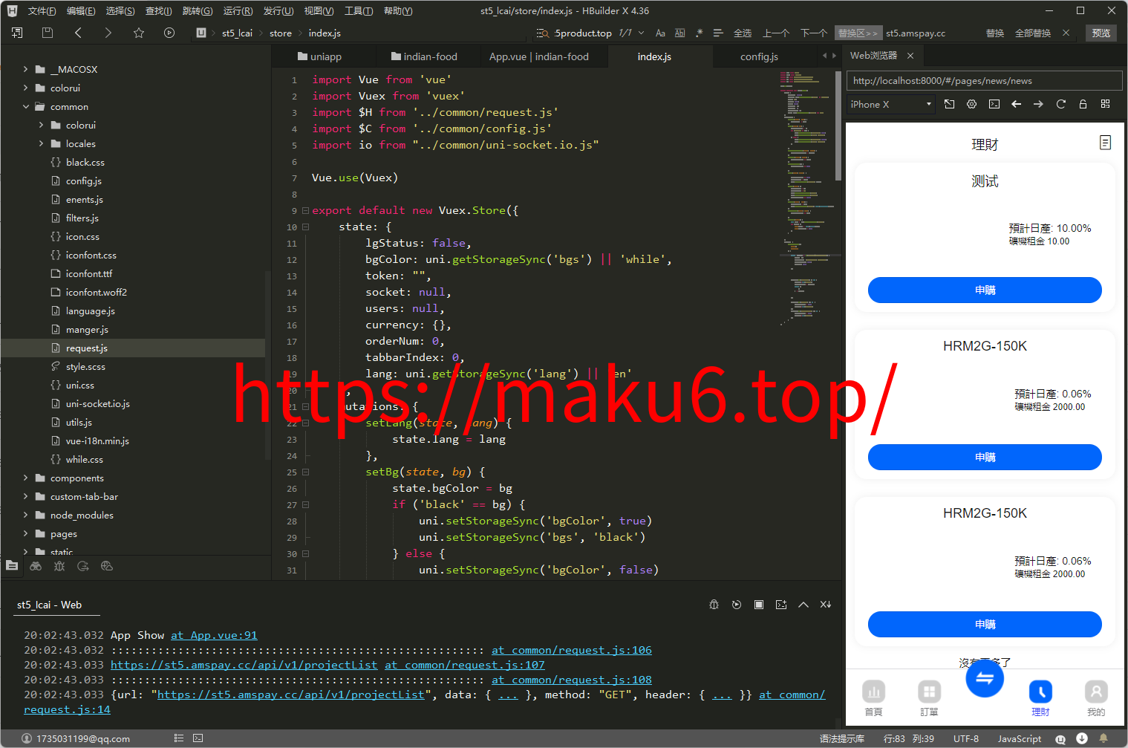Click the new file icon in toolbar

pos(17,33)
